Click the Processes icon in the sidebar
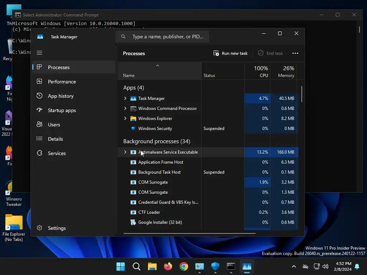367x275 pixels. (39, 67)
